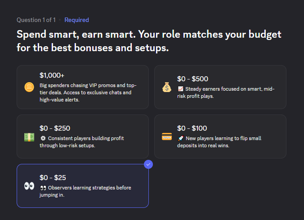The width and height of the screenshot is (304, 220).
Task: Click the credit card icon
Action: point(167,136)
